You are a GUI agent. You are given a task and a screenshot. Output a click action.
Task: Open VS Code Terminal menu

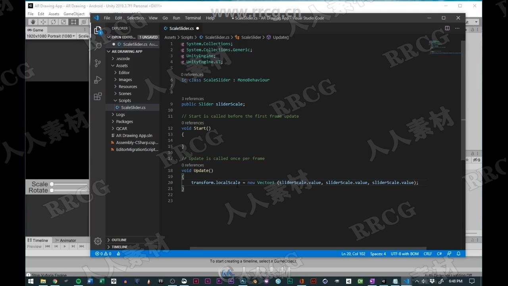pyautogui.click(x=193, y=18)
